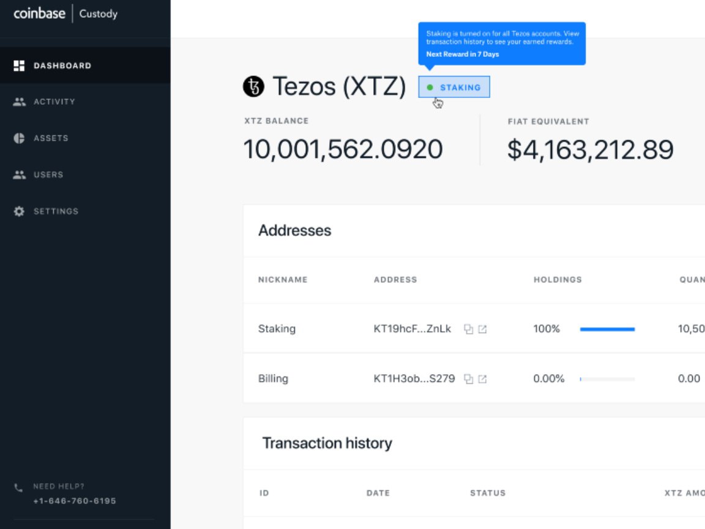Click the Addresses section heading
Image resolution: width=705 pixels, height=529 pixels.
295,230
